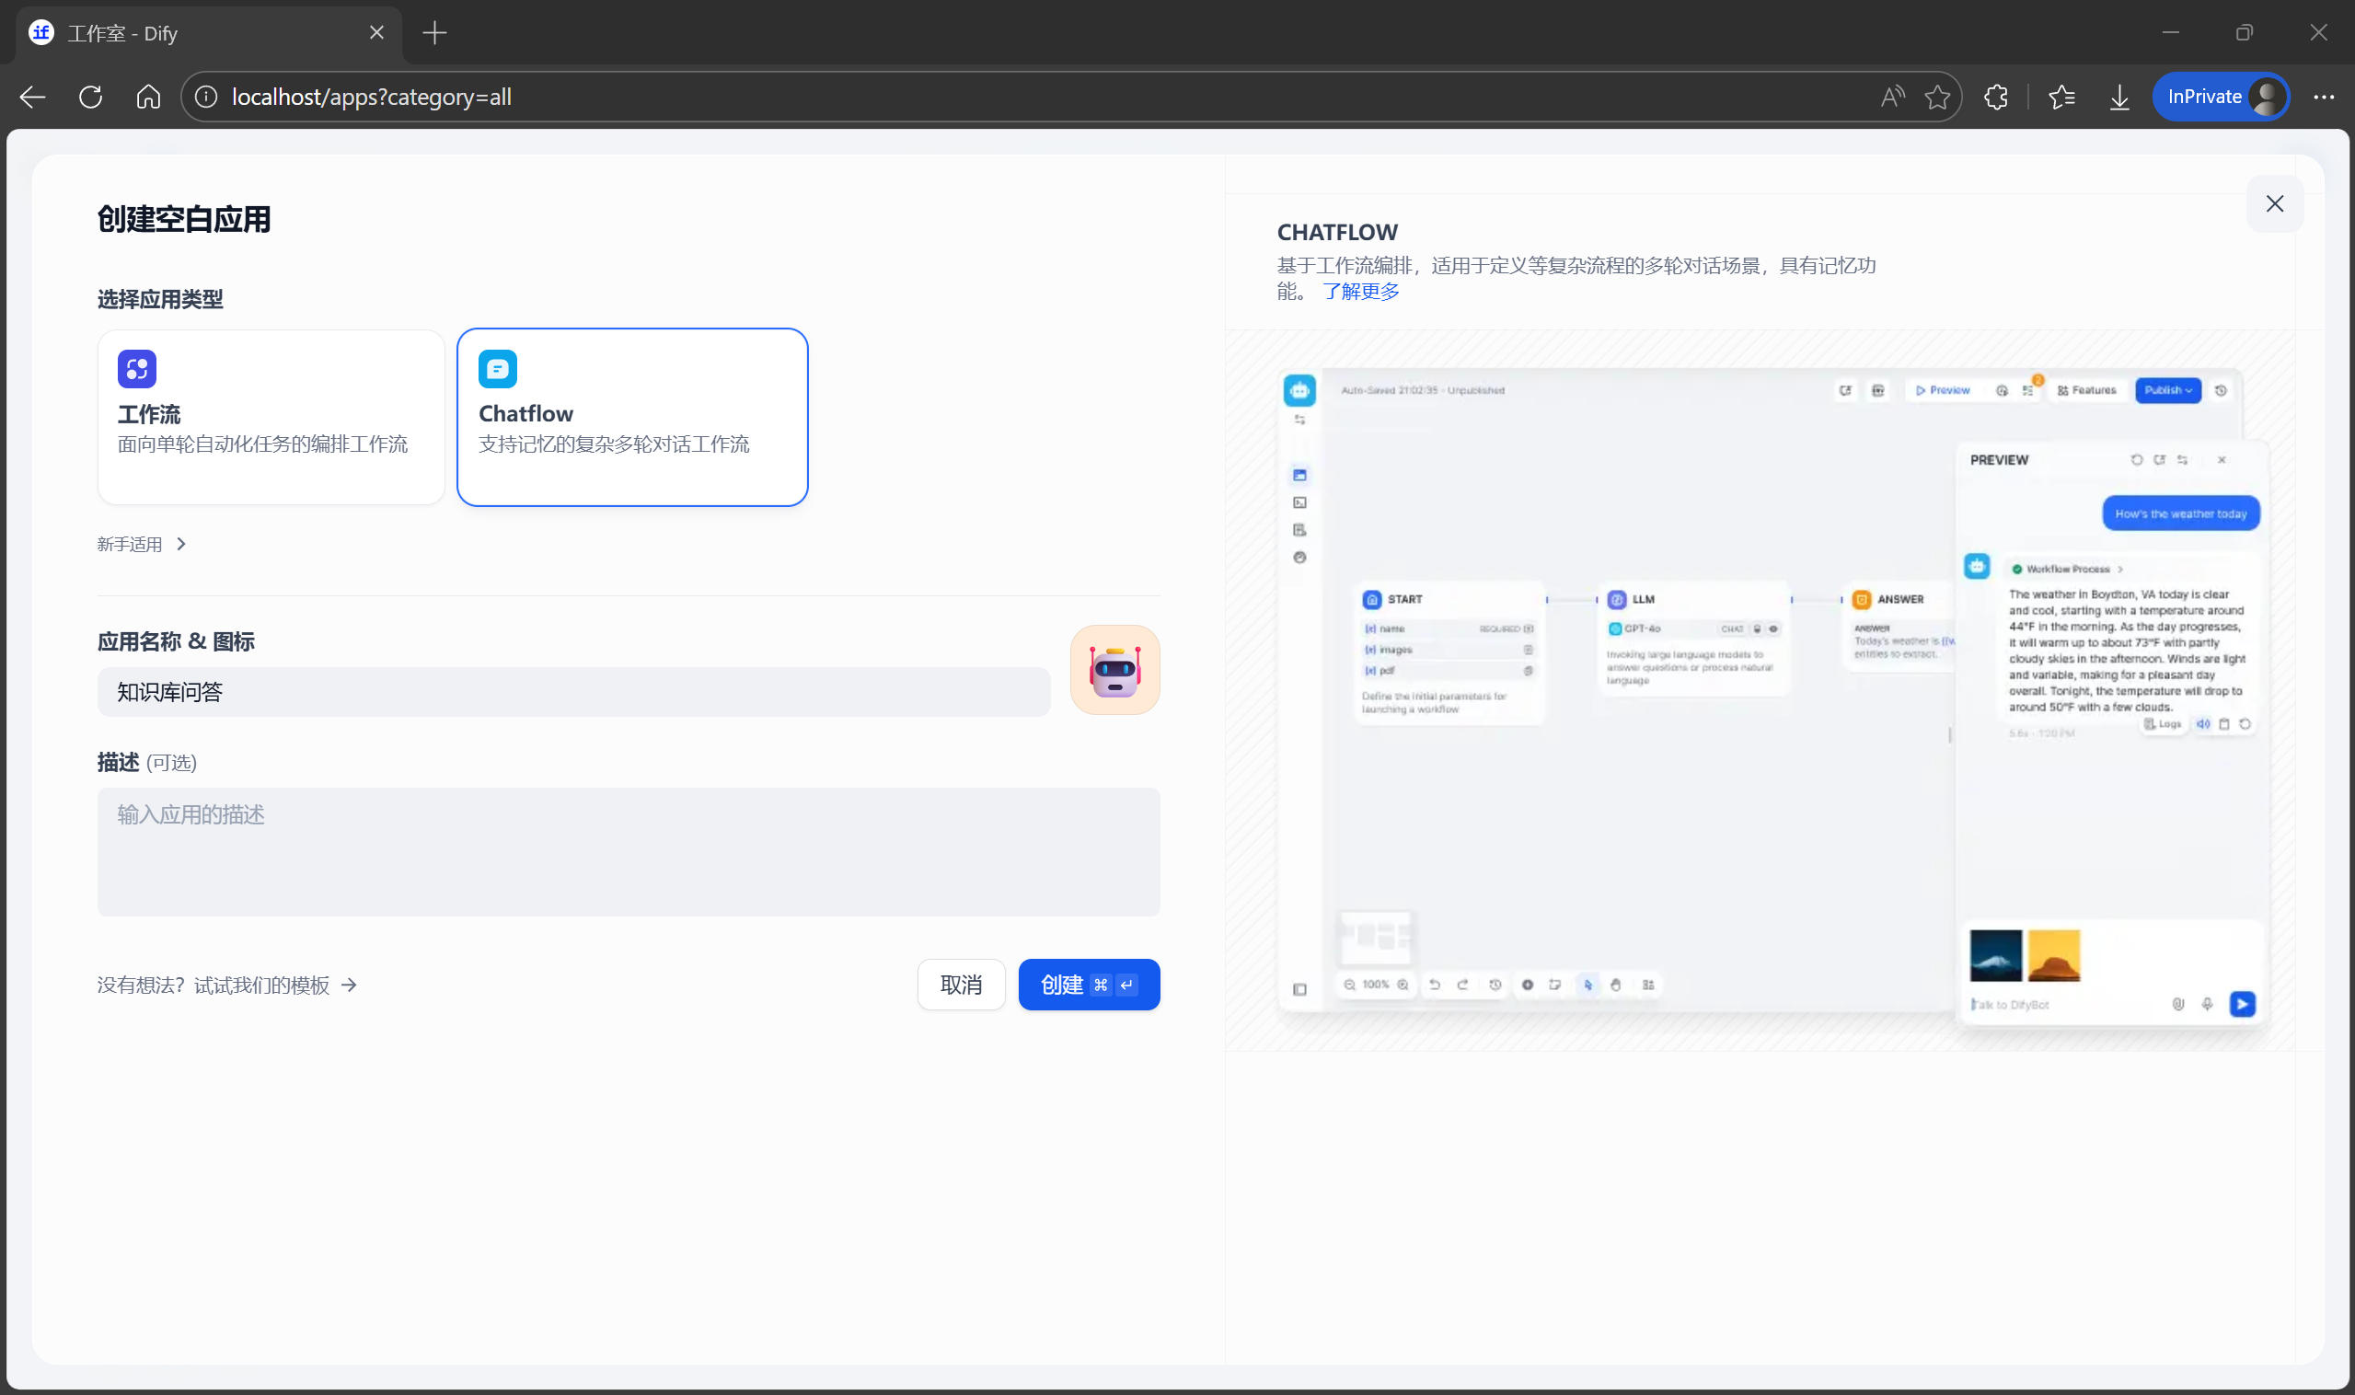Image resolution: width=2355 pixels, height=1395 pixels.
Task: Select the Chatflow app type card
Action: pos(631,417)
